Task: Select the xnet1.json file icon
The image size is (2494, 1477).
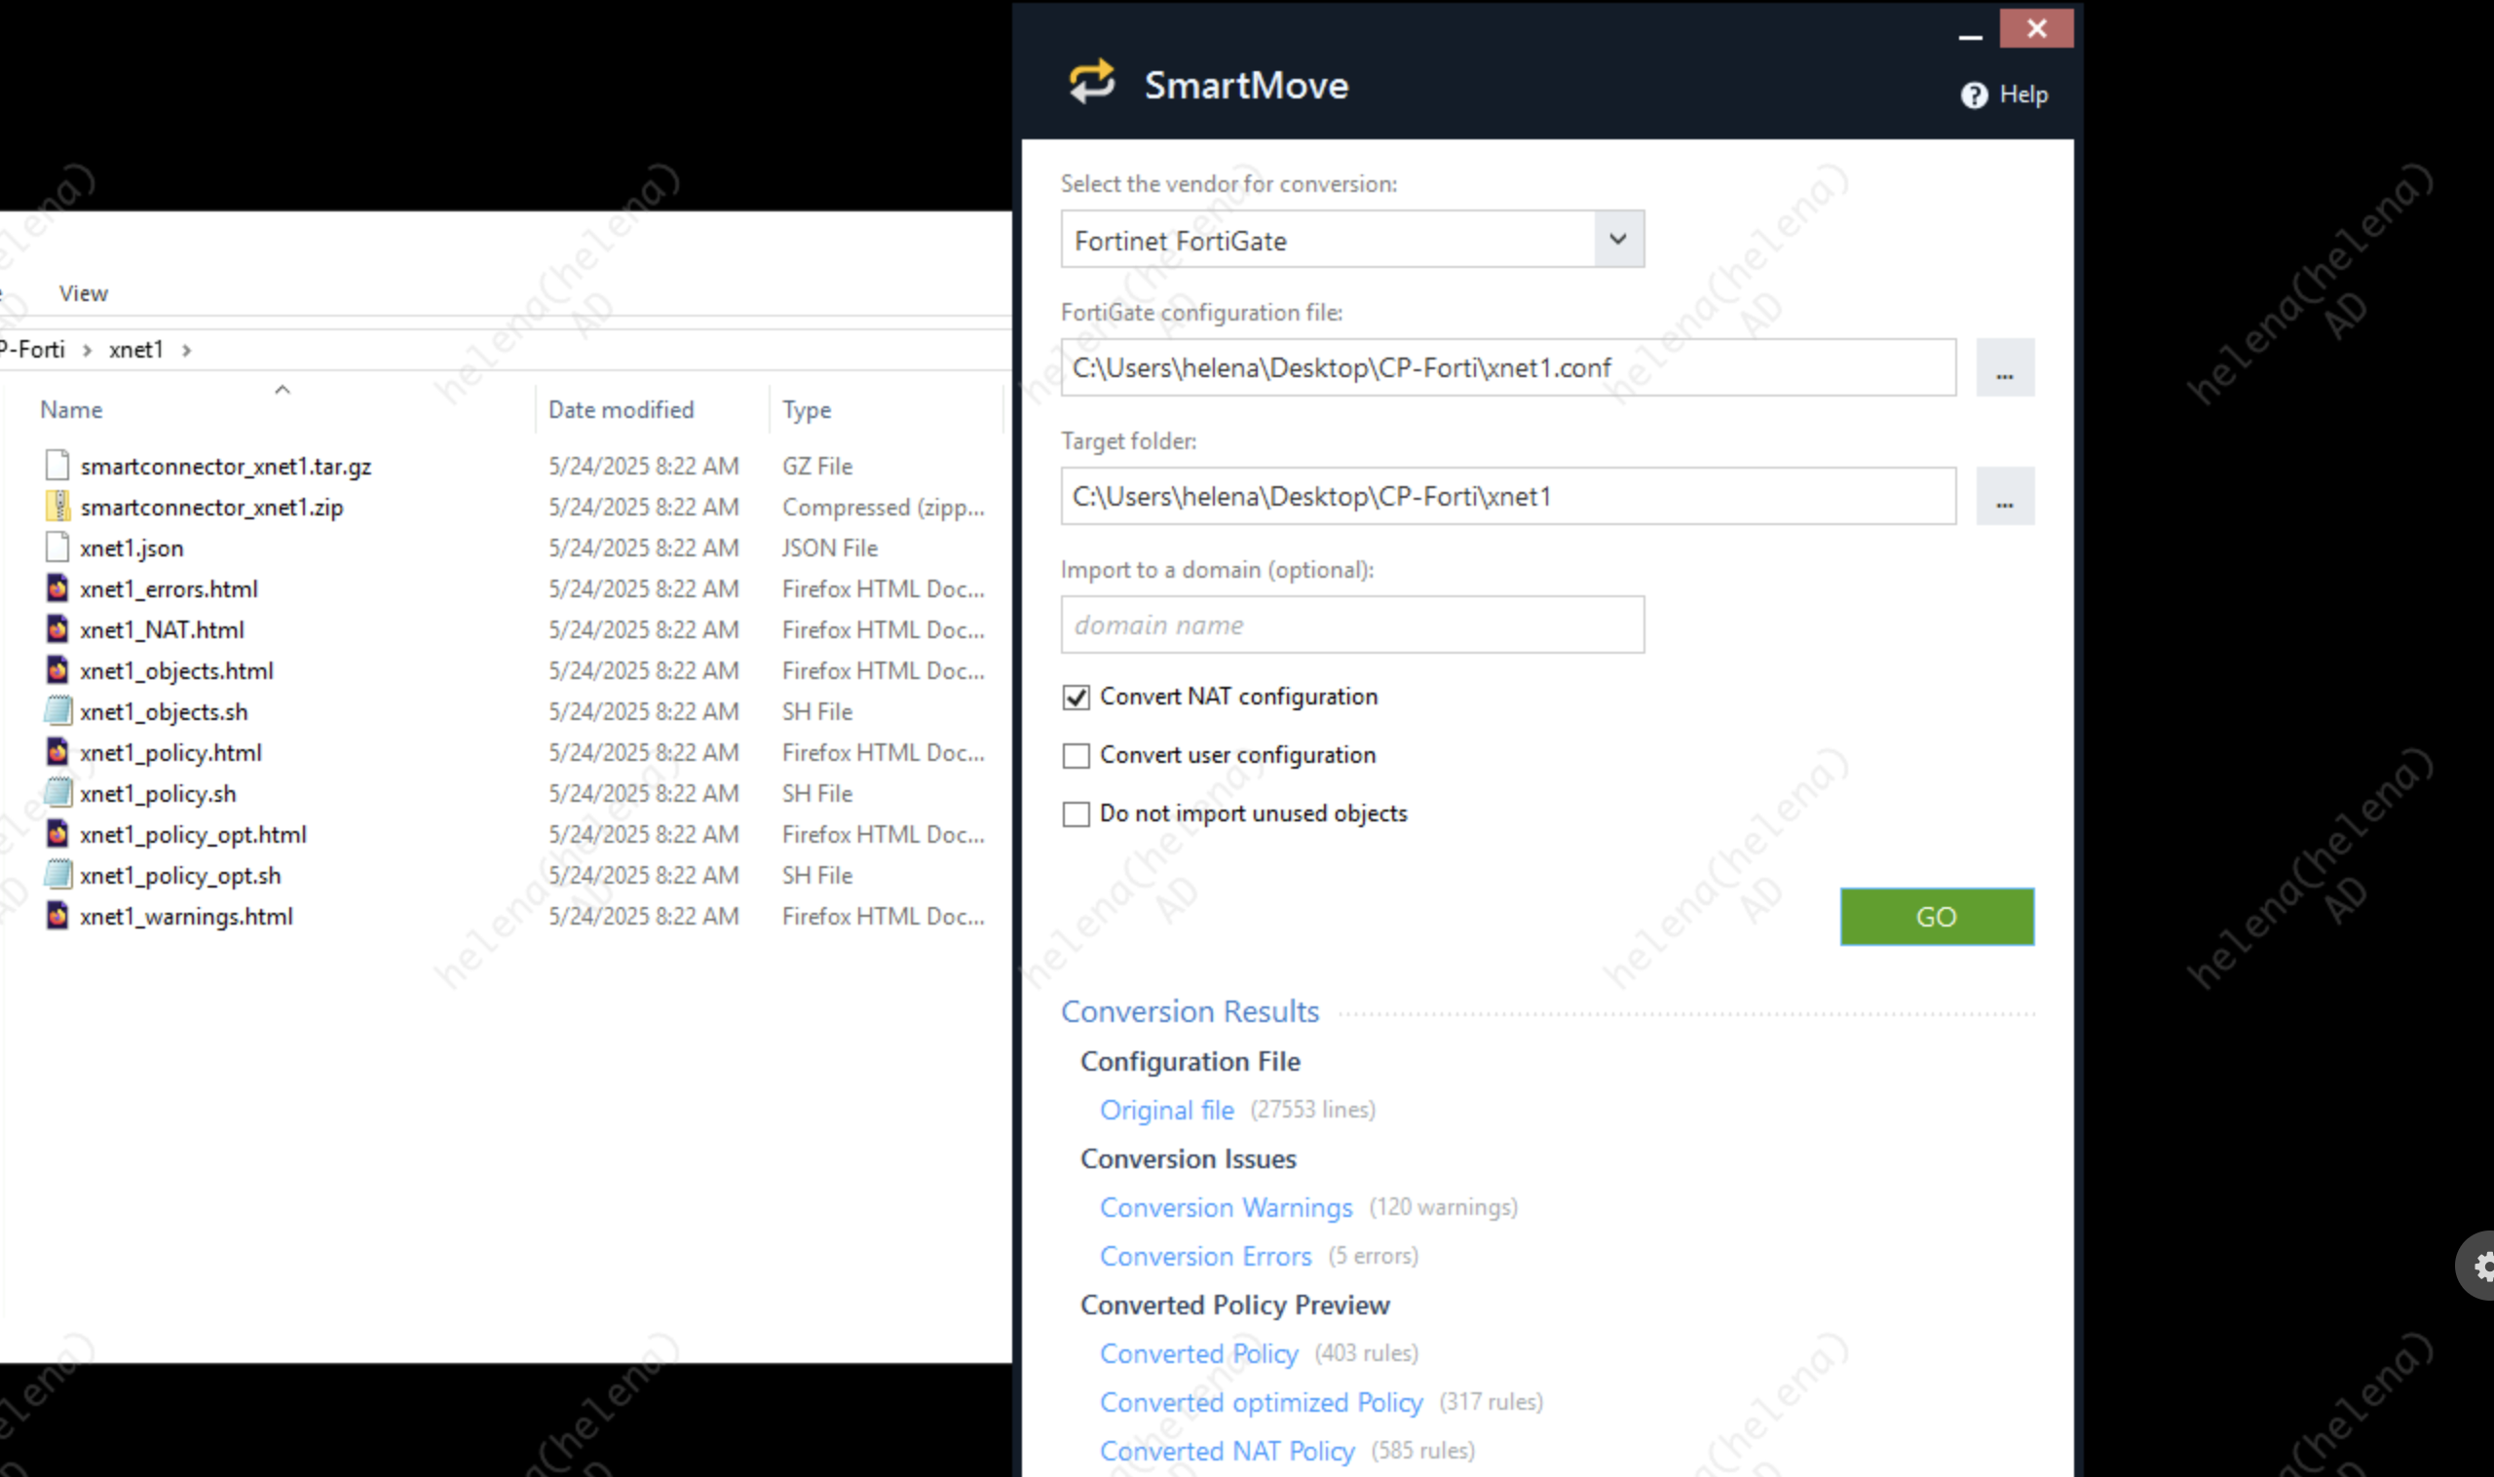Action: [x=57, y=548]
